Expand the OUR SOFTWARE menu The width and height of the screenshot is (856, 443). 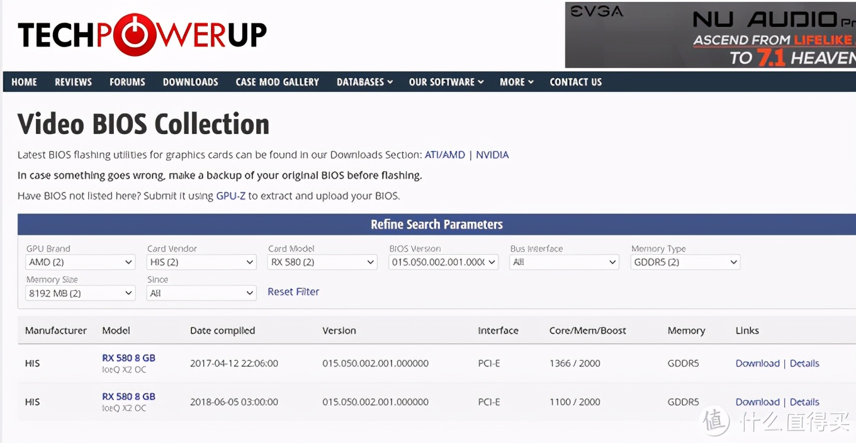pyautogui.click(x=446, y=82)
